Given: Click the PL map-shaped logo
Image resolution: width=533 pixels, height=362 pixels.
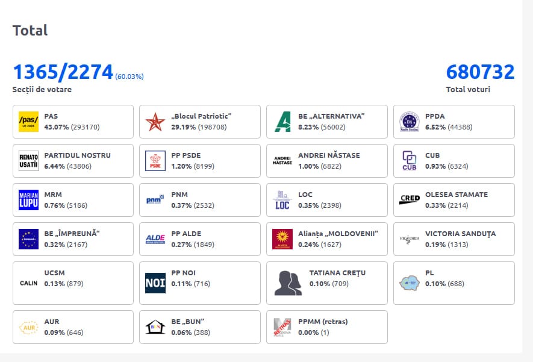Looking at the screenshot, I should (x=410, y=283).
